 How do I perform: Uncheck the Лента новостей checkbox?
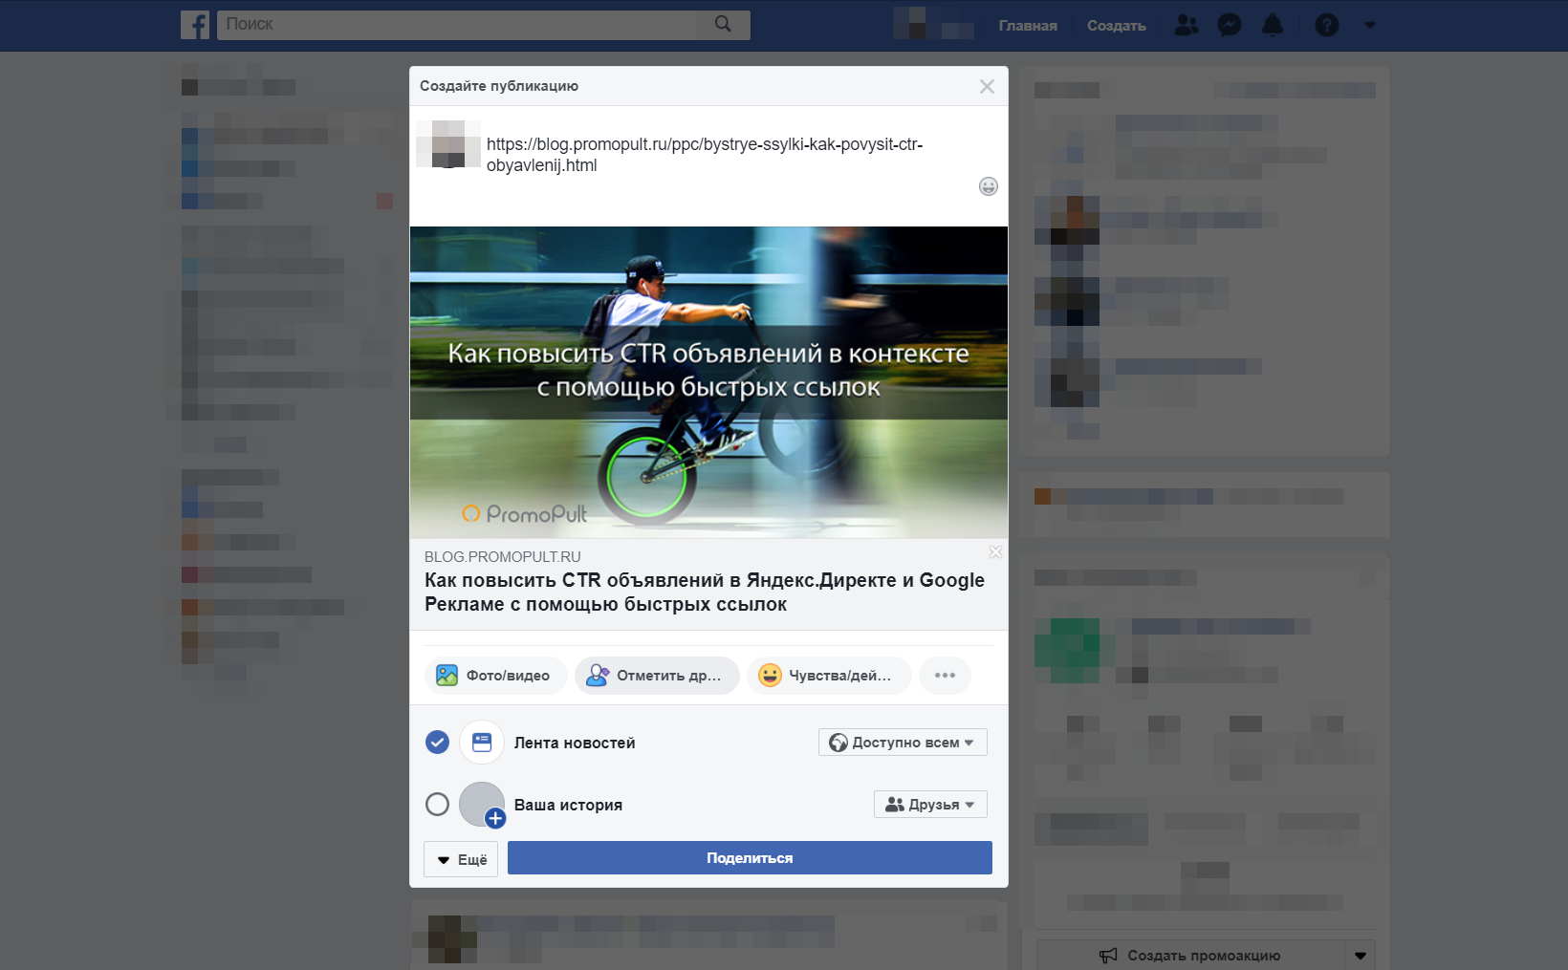click(x=437, y=743)
